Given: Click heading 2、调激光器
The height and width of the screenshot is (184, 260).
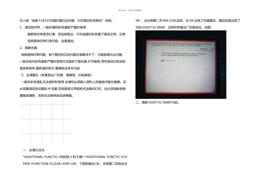Looking at the screenshot, I should click(28, 48).
